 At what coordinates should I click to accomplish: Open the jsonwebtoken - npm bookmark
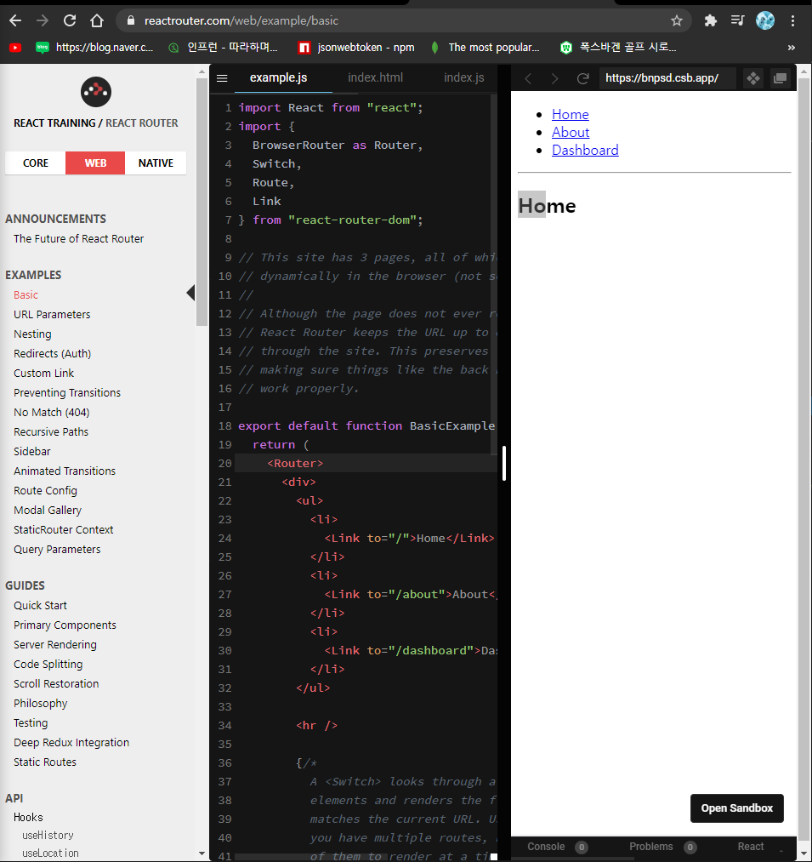356,48
